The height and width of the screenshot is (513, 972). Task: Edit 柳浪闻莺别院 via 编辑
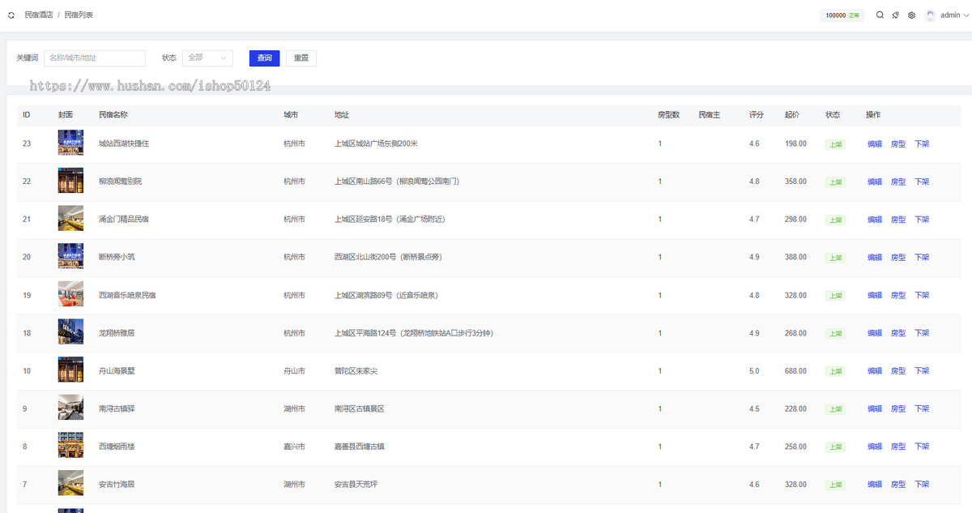click(x=875, y=182)
